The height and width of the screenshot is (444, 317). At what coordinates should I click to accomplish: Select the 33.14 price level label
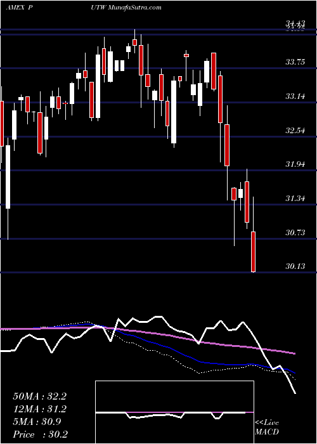[295, 96]
